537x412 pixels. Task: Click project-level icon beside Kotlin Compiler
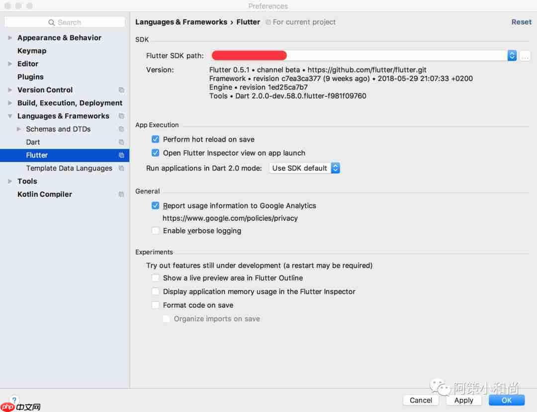point(121,194)
